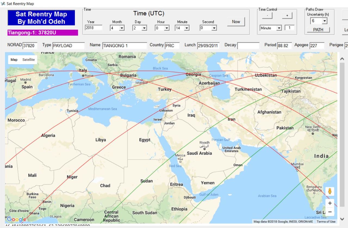Screen dimensions: 348x228
Task: Select the Map view type
Action: (x=14, y=60)
